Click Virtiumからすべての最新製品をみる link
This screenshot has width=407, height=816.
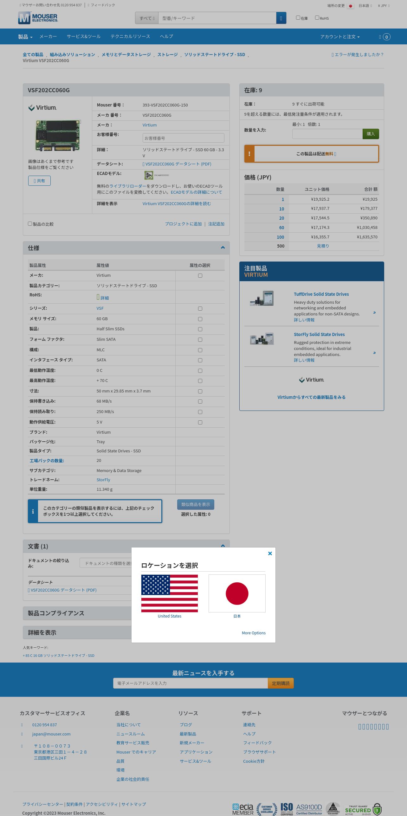[x=312, y=397]
